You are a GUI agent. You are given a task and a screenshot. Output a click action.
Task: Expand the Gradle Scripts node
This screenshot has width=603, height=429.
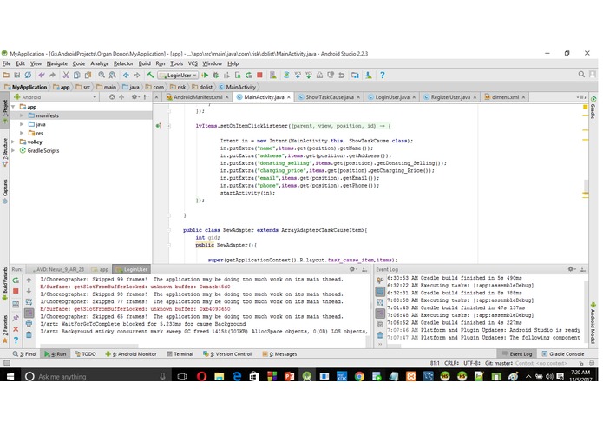(x=13, y=150)
